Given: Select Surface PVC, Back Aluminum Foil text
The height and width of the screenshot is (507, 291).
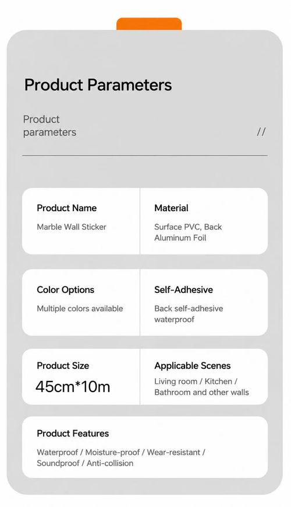Looking at the screenshot, I should [188, 232].
